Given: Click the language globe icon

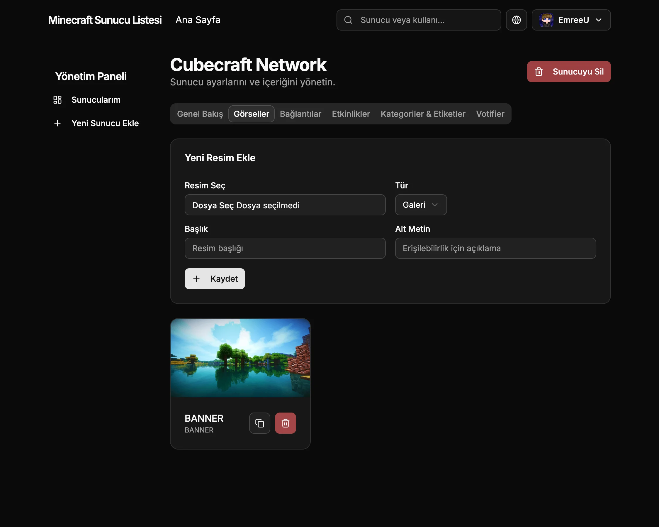Looking at the screenshot, I should 516,20.
